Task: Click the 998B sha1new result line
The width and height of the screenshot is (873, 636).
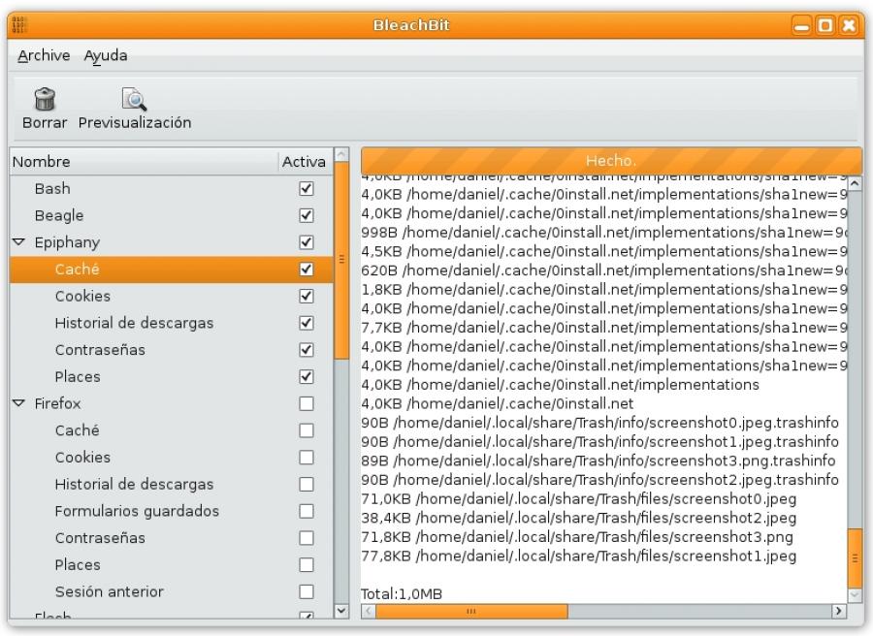Action: point(604,233)
